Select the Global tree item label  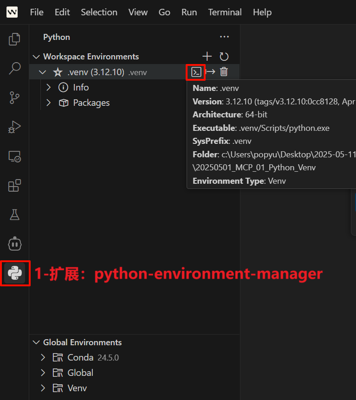(x=80, y=373)
